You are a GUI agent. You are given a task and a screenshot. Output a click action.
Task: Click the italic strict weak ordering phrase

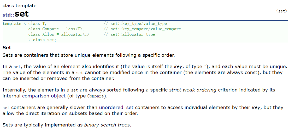(x=193, y=90)
